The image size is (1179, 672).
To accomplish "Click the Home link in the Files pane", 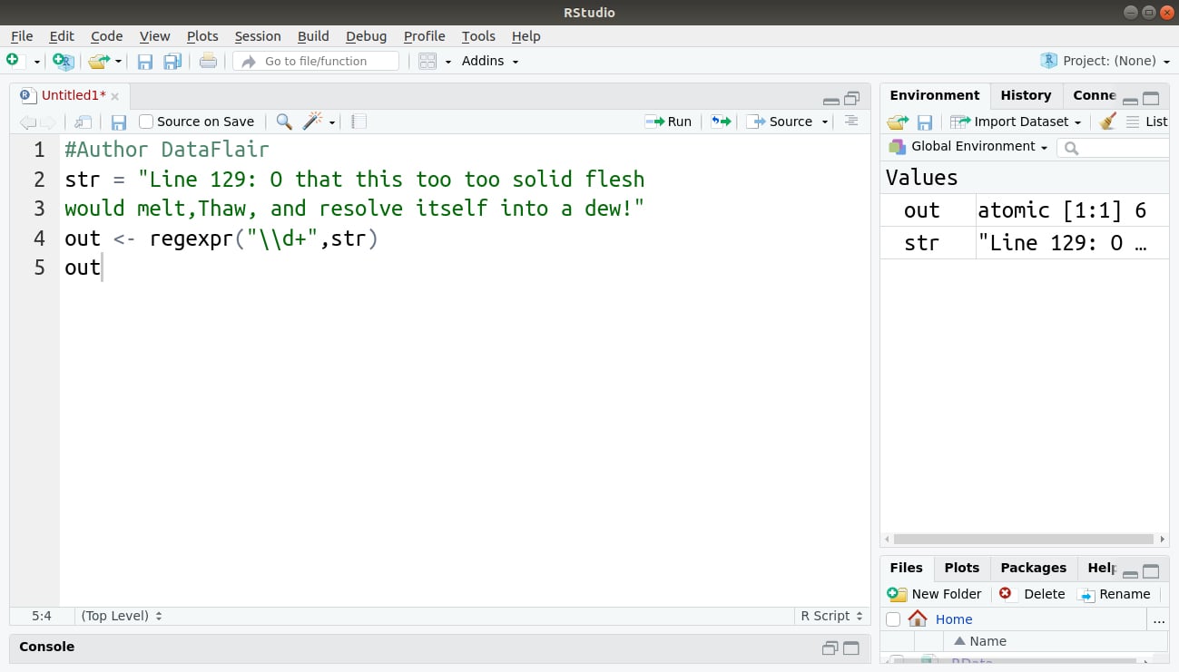I will pos(954,618).
